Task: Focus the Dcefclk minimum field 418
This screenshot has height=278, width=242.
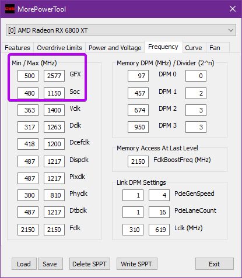Action: tap(28, 144)
